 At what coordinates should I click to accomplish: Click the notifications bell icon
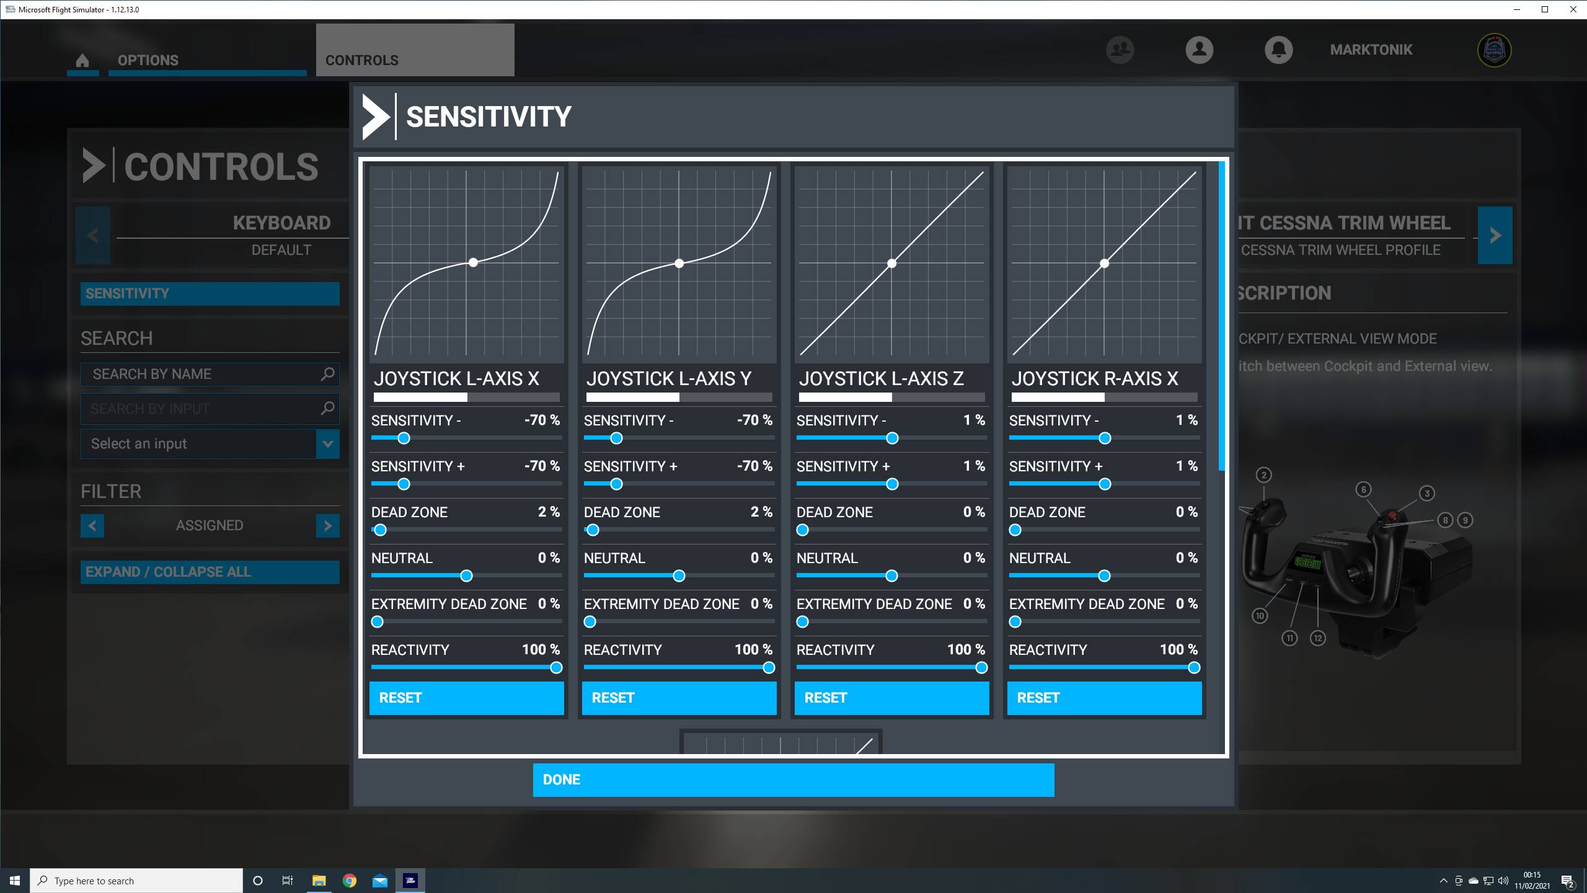point(1278,50)
